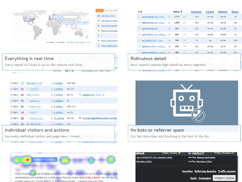Expand the third link row's details

tap(169, 29)
